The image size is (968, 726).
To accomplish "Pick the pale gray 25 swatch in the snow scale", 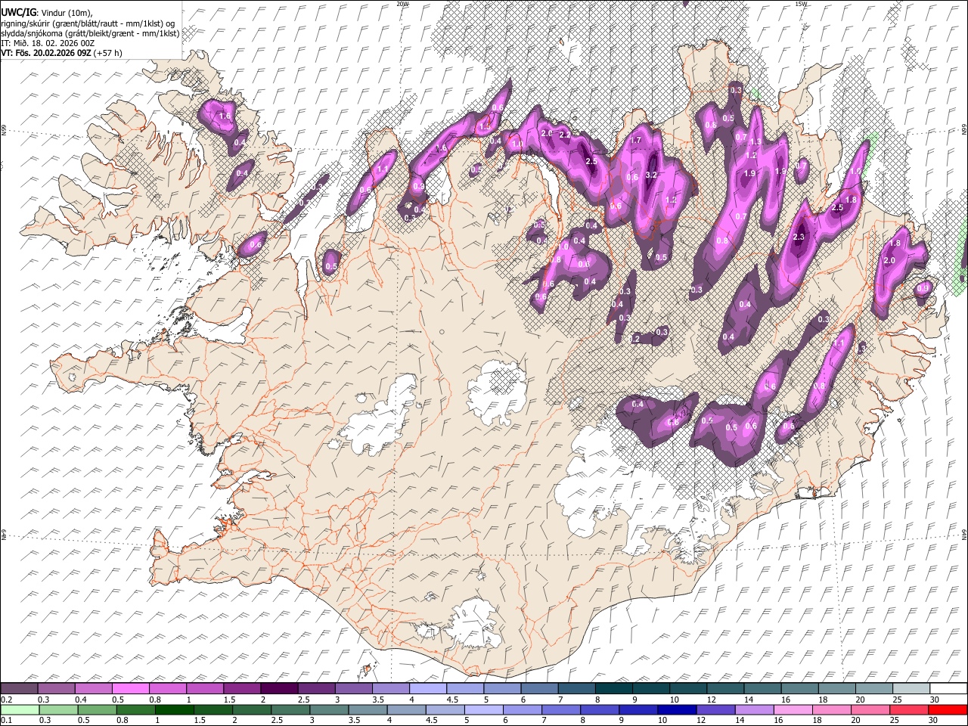I will click(x=910, y=689).
